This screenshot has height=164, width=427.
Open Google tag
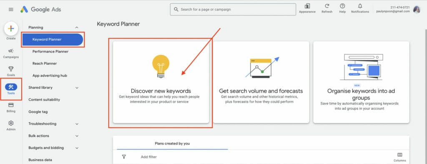38,112
